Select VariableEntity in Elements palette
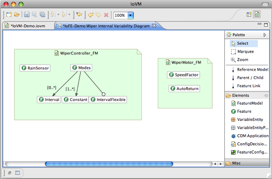Screen dimensions: 272x179 tap(247, 120)
